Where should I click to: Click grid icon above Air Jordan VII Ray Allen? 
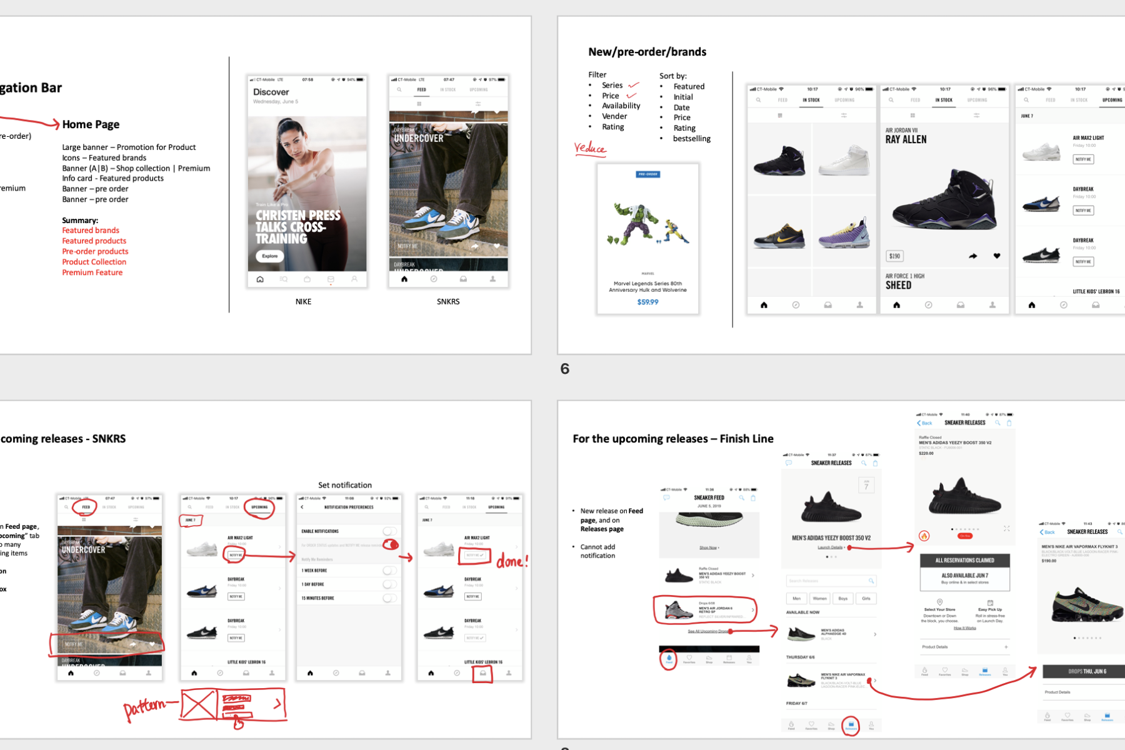pyautogui.click(x=912, y=116)
